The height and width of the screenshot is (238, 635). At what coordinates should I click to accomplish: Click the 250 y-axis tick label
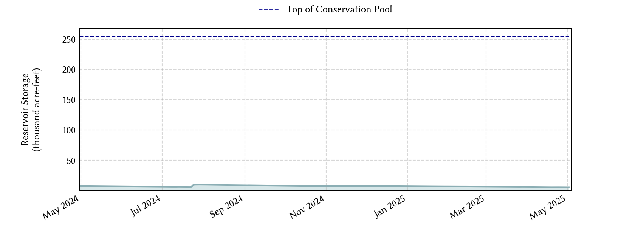(69, 40)
